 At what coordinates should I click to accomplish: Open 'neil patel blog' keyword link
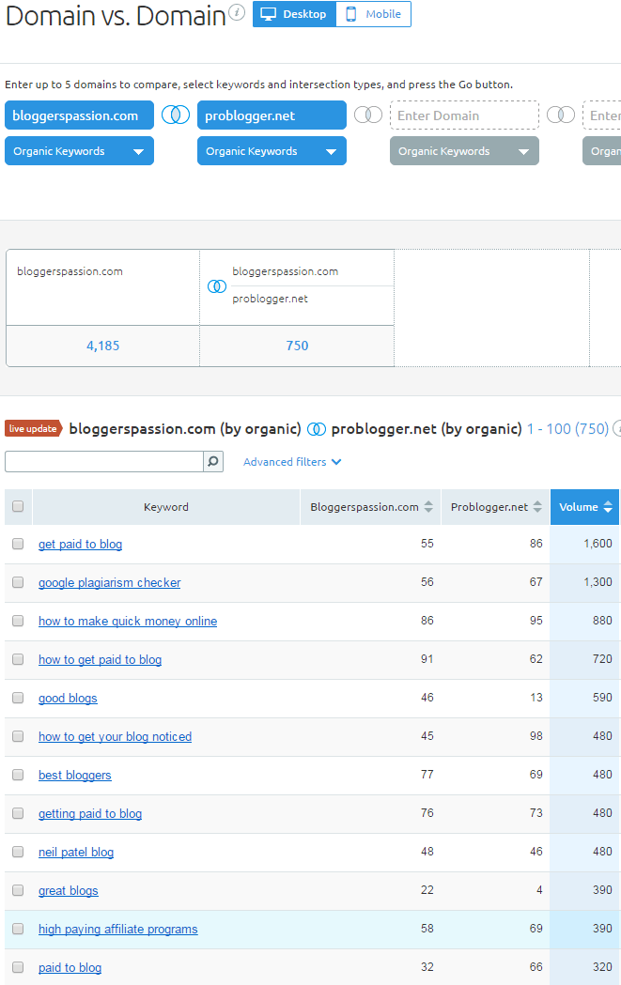(x=76, y=852)
